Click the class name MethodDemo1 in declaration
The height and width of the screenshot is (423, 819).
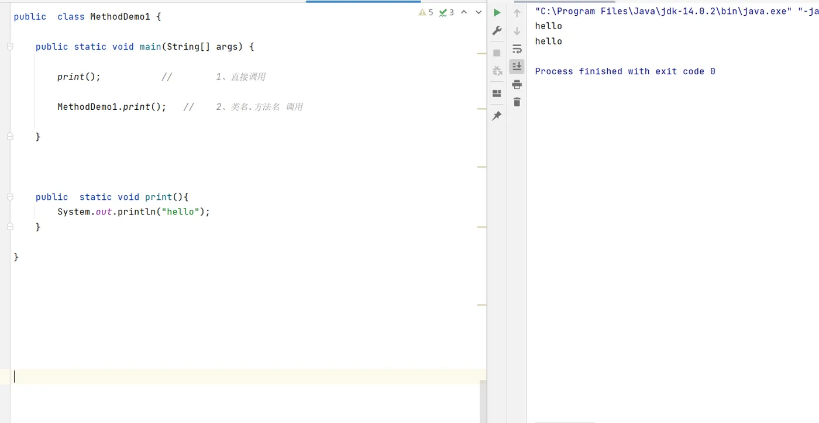(x=120, y=16)
